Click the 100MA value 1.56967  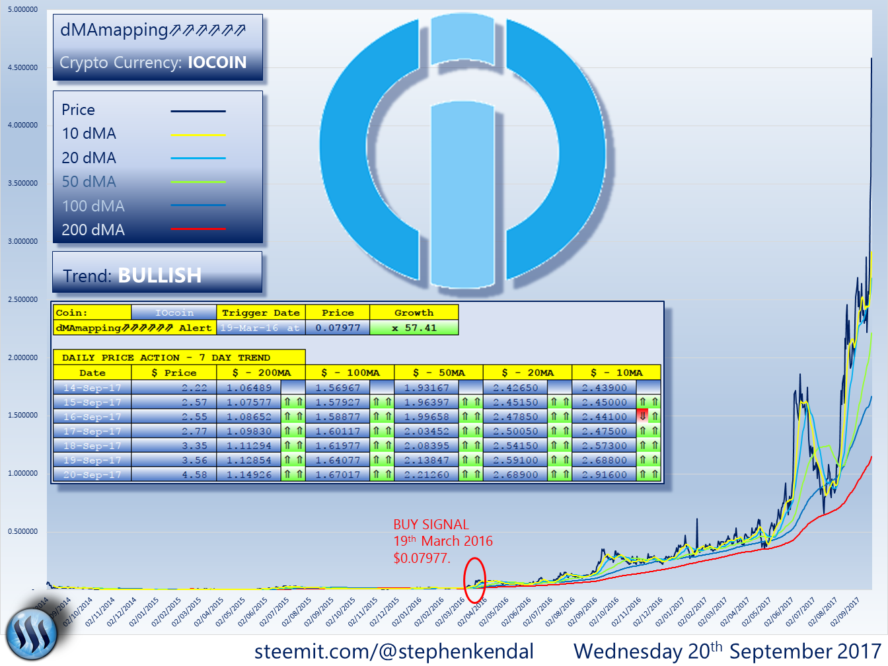(x=338, y=387)
